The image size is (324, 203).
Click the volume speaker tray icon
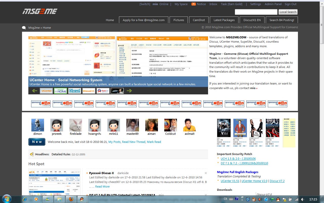[x=303, y=199]
